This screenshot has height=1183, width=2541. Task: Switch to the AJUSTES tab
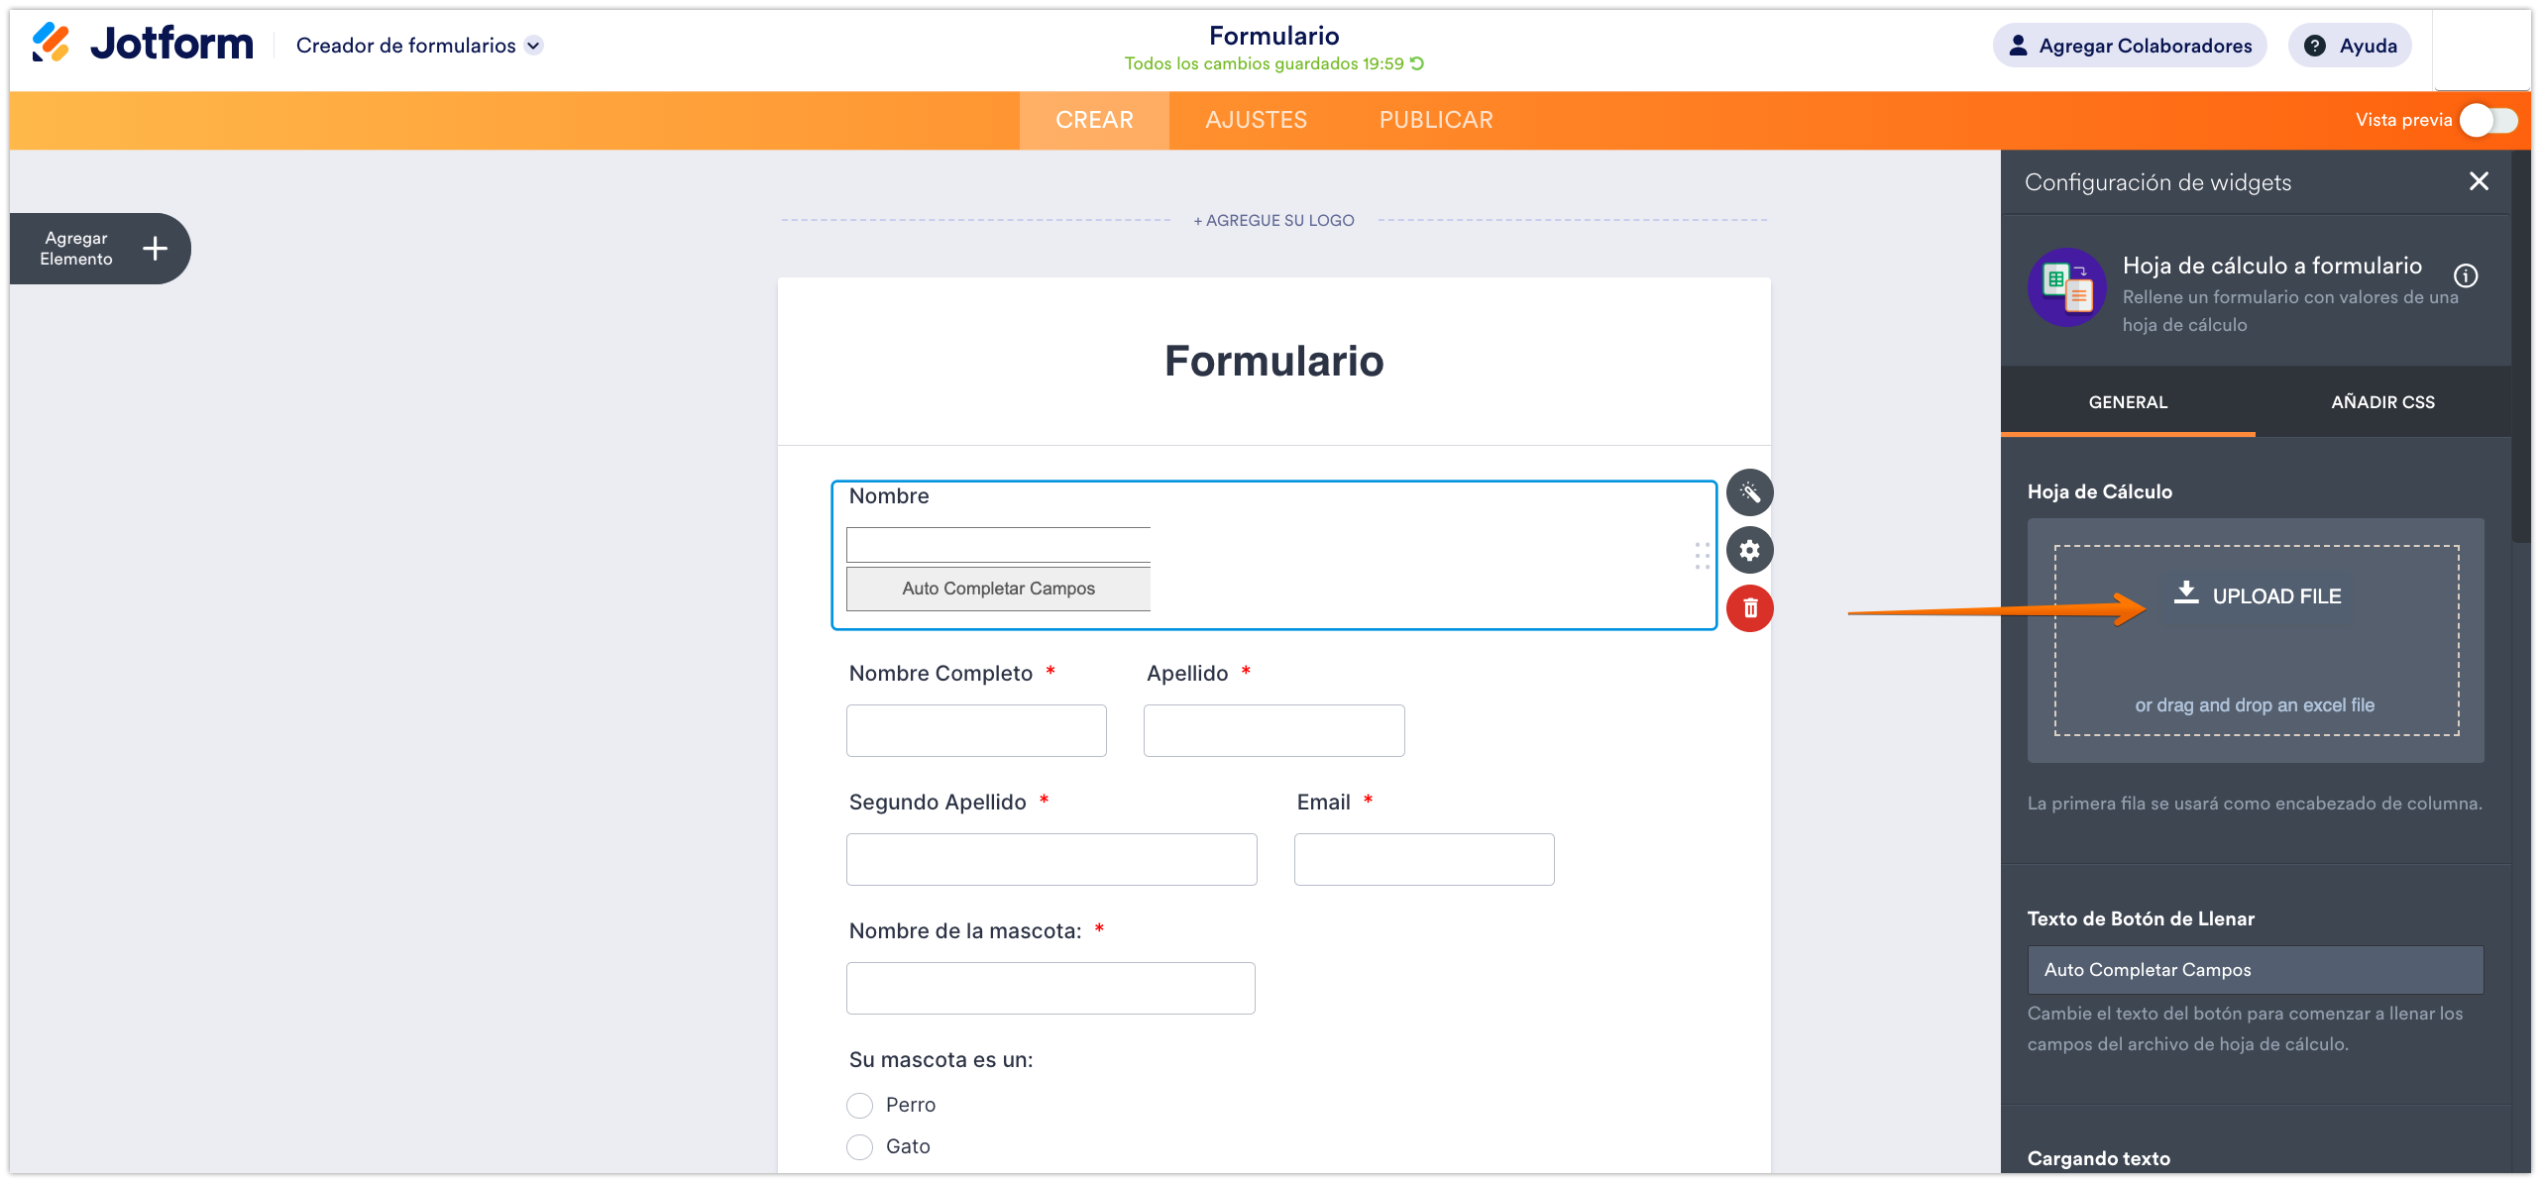1256,120
